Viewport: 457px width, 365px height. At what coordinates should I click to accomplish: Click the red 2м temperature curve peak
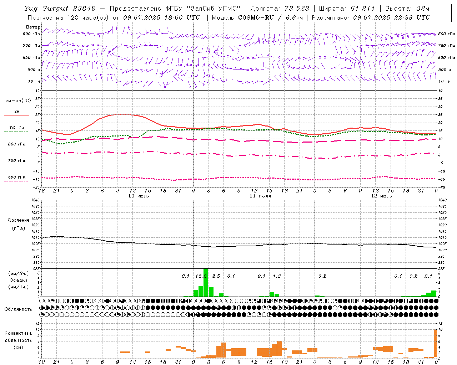122,114
